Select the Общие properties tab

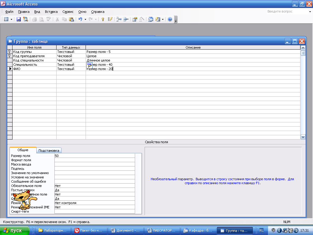click(23, 150)
